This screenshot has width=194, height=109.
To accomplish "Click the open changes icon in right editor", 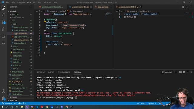I will [x=183, y=7].
